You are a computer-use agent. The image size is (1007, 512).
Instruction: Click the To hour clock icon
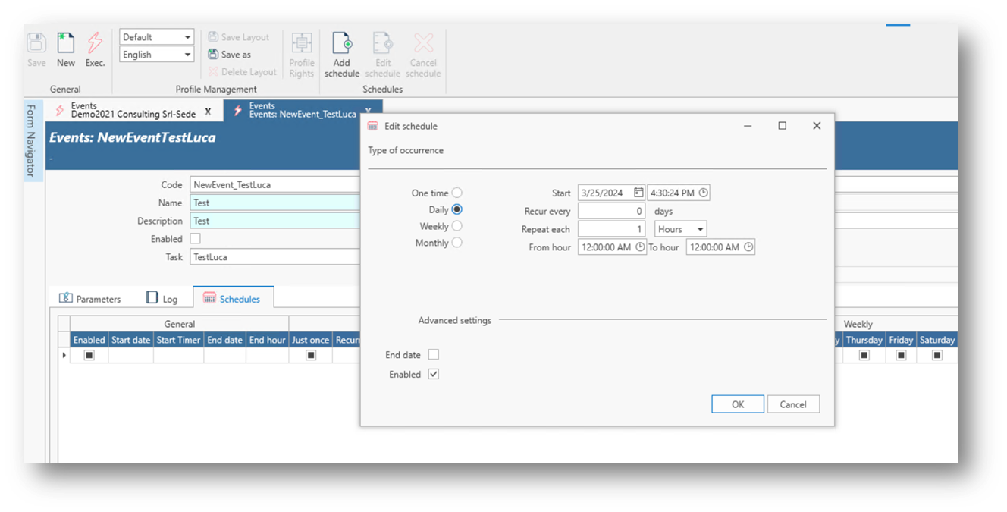tap(748, 247)
